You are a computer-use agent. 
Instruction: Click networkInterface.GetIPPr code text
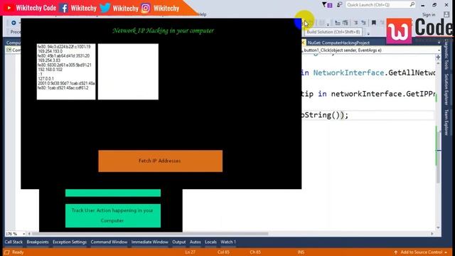[x=382, y=94]
